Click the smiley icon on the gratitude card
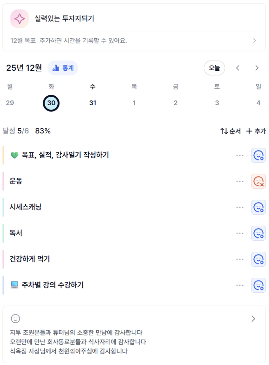 15,319
